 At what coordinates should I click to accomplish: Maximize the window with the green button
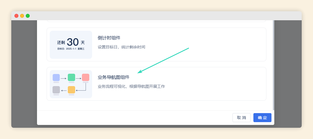tap(28, 16)
